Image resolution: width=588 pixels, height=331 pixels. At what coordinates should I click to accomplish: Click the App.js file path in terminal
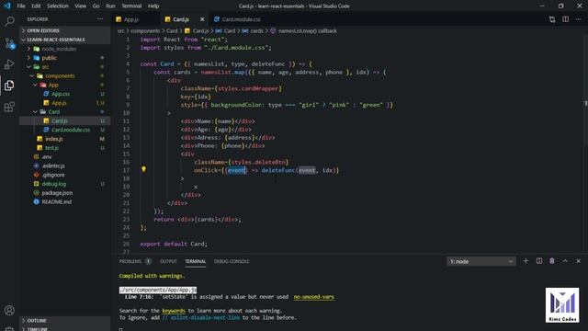click(158, 291)
